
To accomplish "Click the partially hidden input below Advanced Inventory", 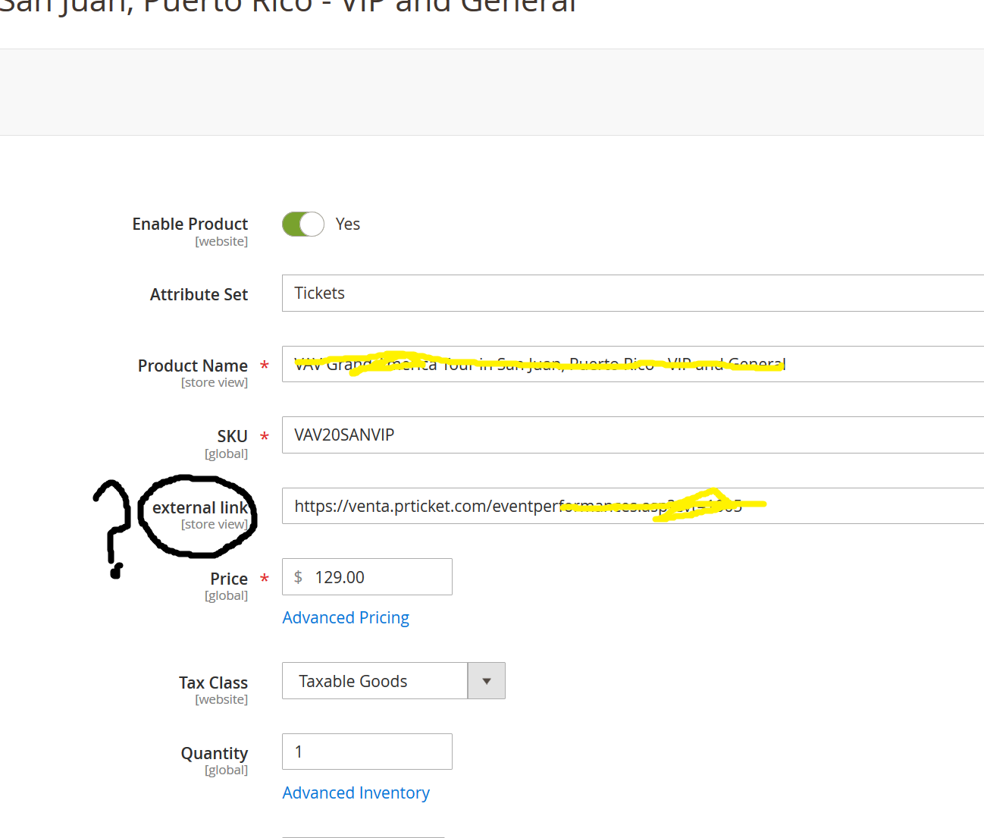I will [362, 834].
